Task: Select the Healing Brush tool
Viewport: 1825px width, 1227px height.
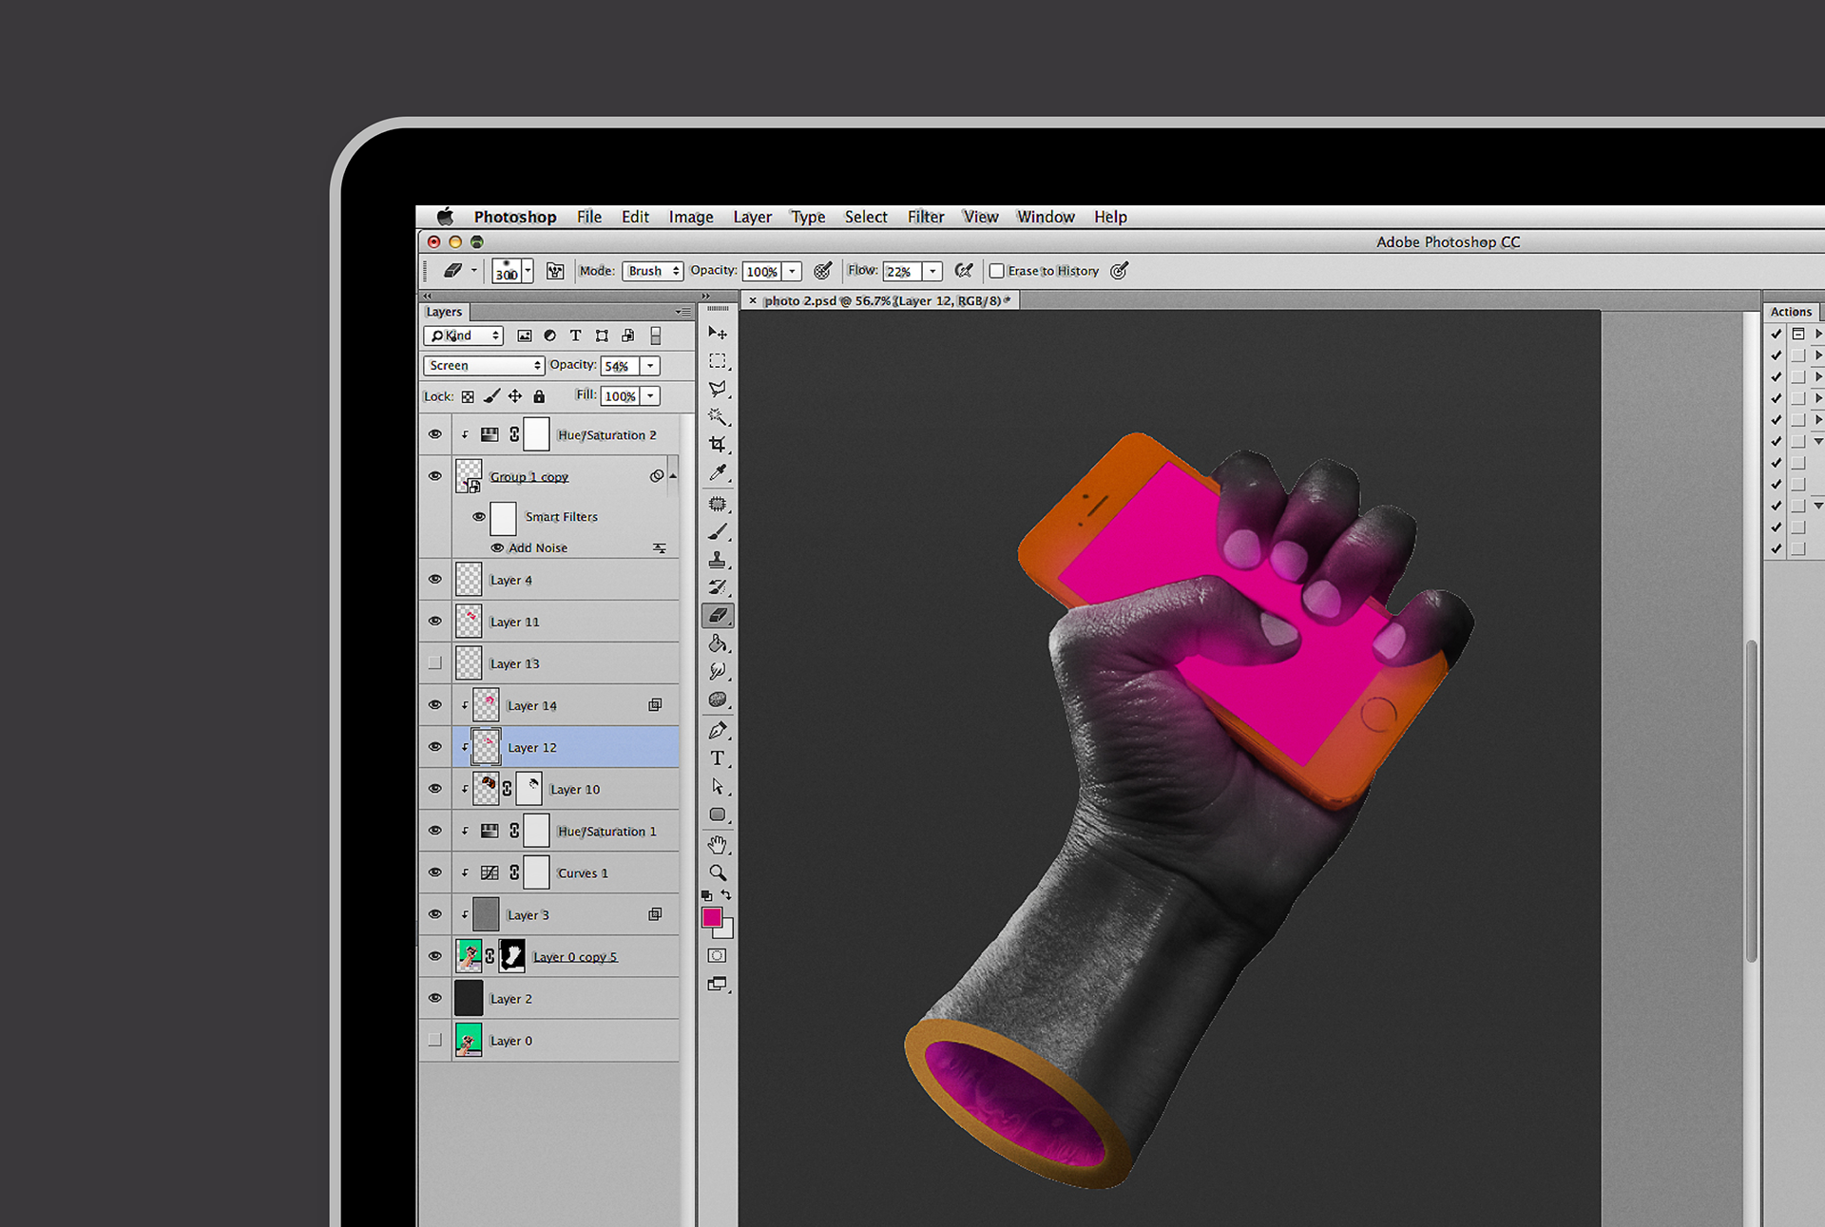Action: click(x=718, y=504)
